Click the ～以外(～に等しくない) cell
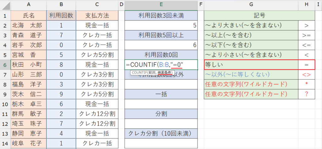Screen dimensions: 322x149 point(251,75)
